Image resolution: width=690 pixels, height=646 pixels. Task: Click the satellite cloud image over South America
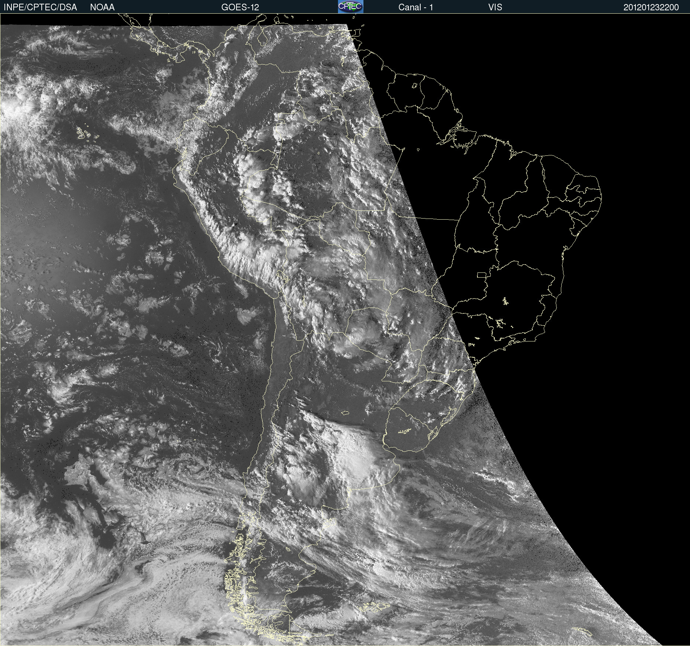[345, 330]
